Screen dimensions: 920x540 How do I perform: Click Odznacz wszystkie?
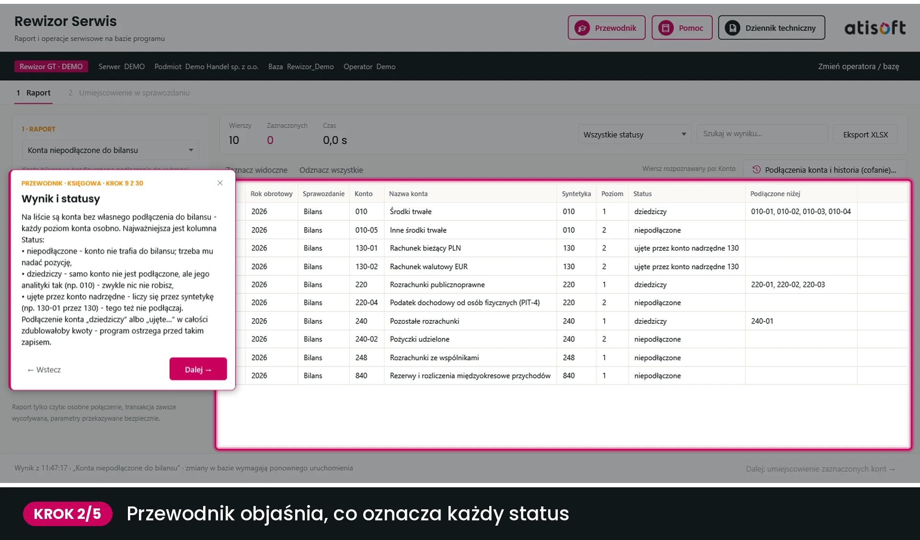click(x=331, y=170)
